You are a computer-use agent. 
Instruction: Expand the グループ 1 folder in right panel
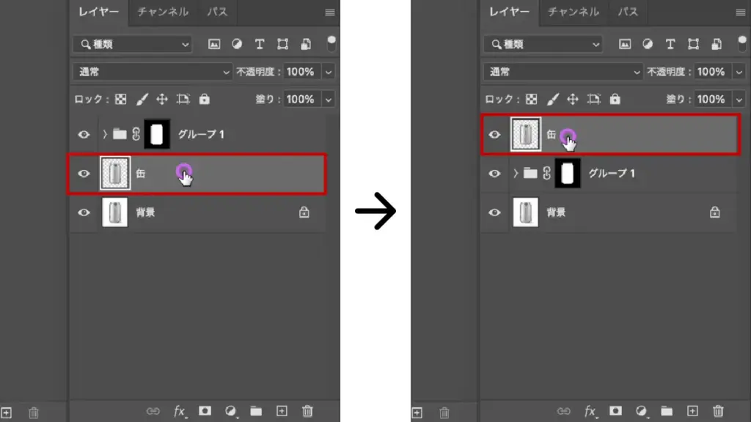516,174
